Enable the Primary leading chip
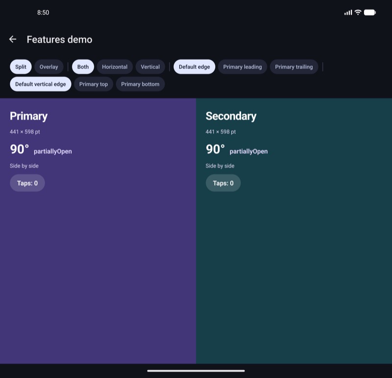392x378 pixels. point(243,67)
